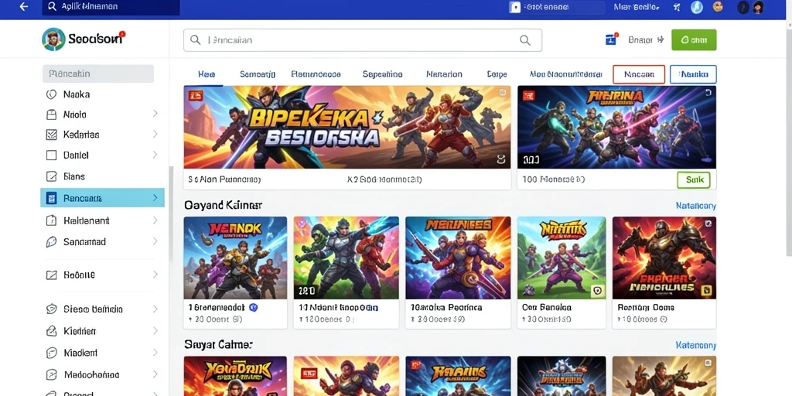The image size is (792, 396).
Task: Open the Natatioary link beside Oayand Kainar
Action: 695,206
